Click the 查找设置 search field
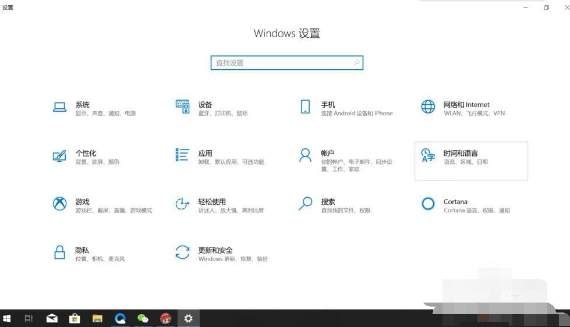The image size is (570, 327). point(287,62)
